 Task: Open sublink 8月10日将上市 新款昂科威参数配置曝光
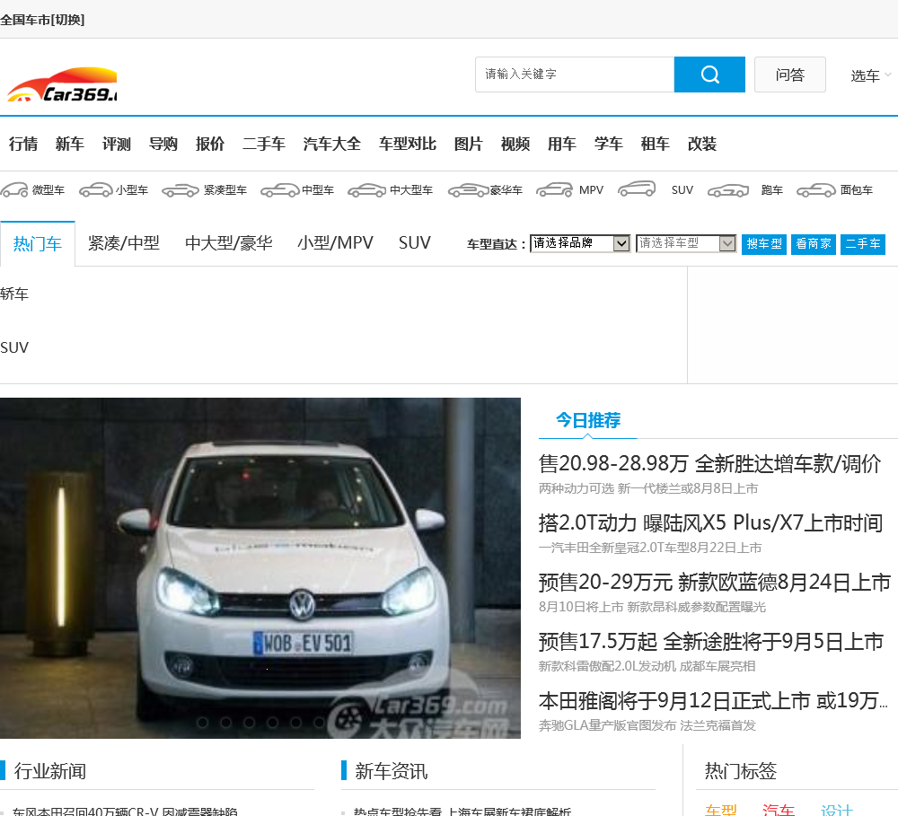click(652, 607)
